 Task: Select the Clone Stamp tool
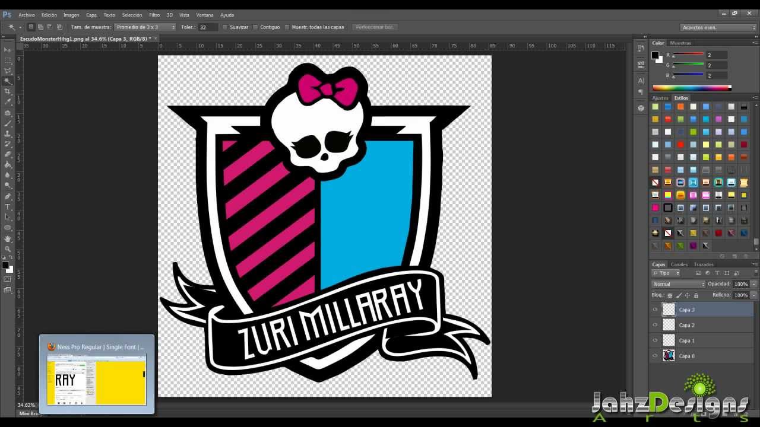click(x=8, y=133)
